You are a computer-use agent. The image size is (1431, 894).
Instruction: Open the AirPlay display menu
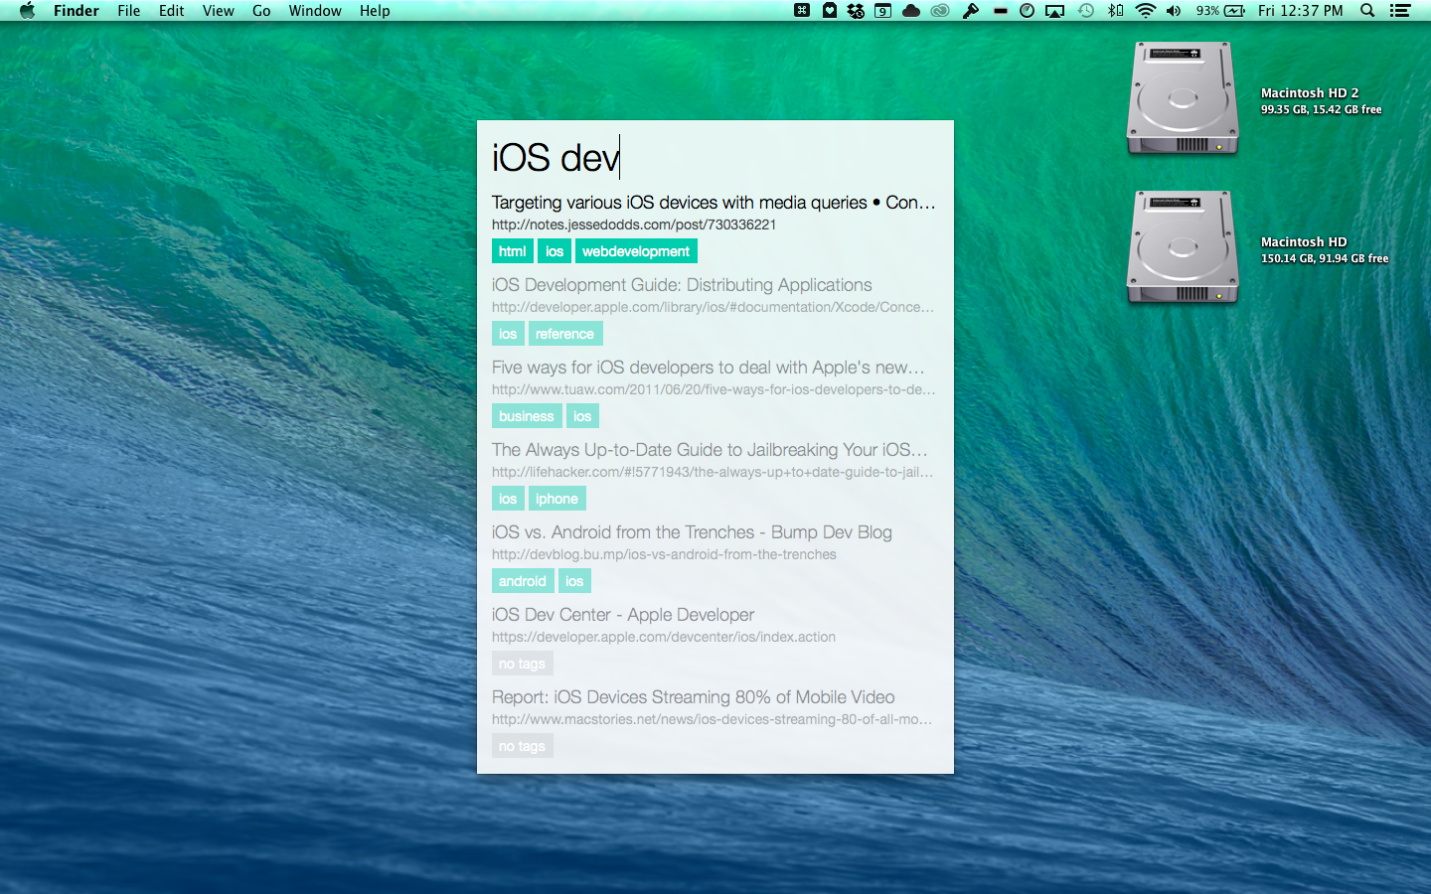[x=1055, y=11]
